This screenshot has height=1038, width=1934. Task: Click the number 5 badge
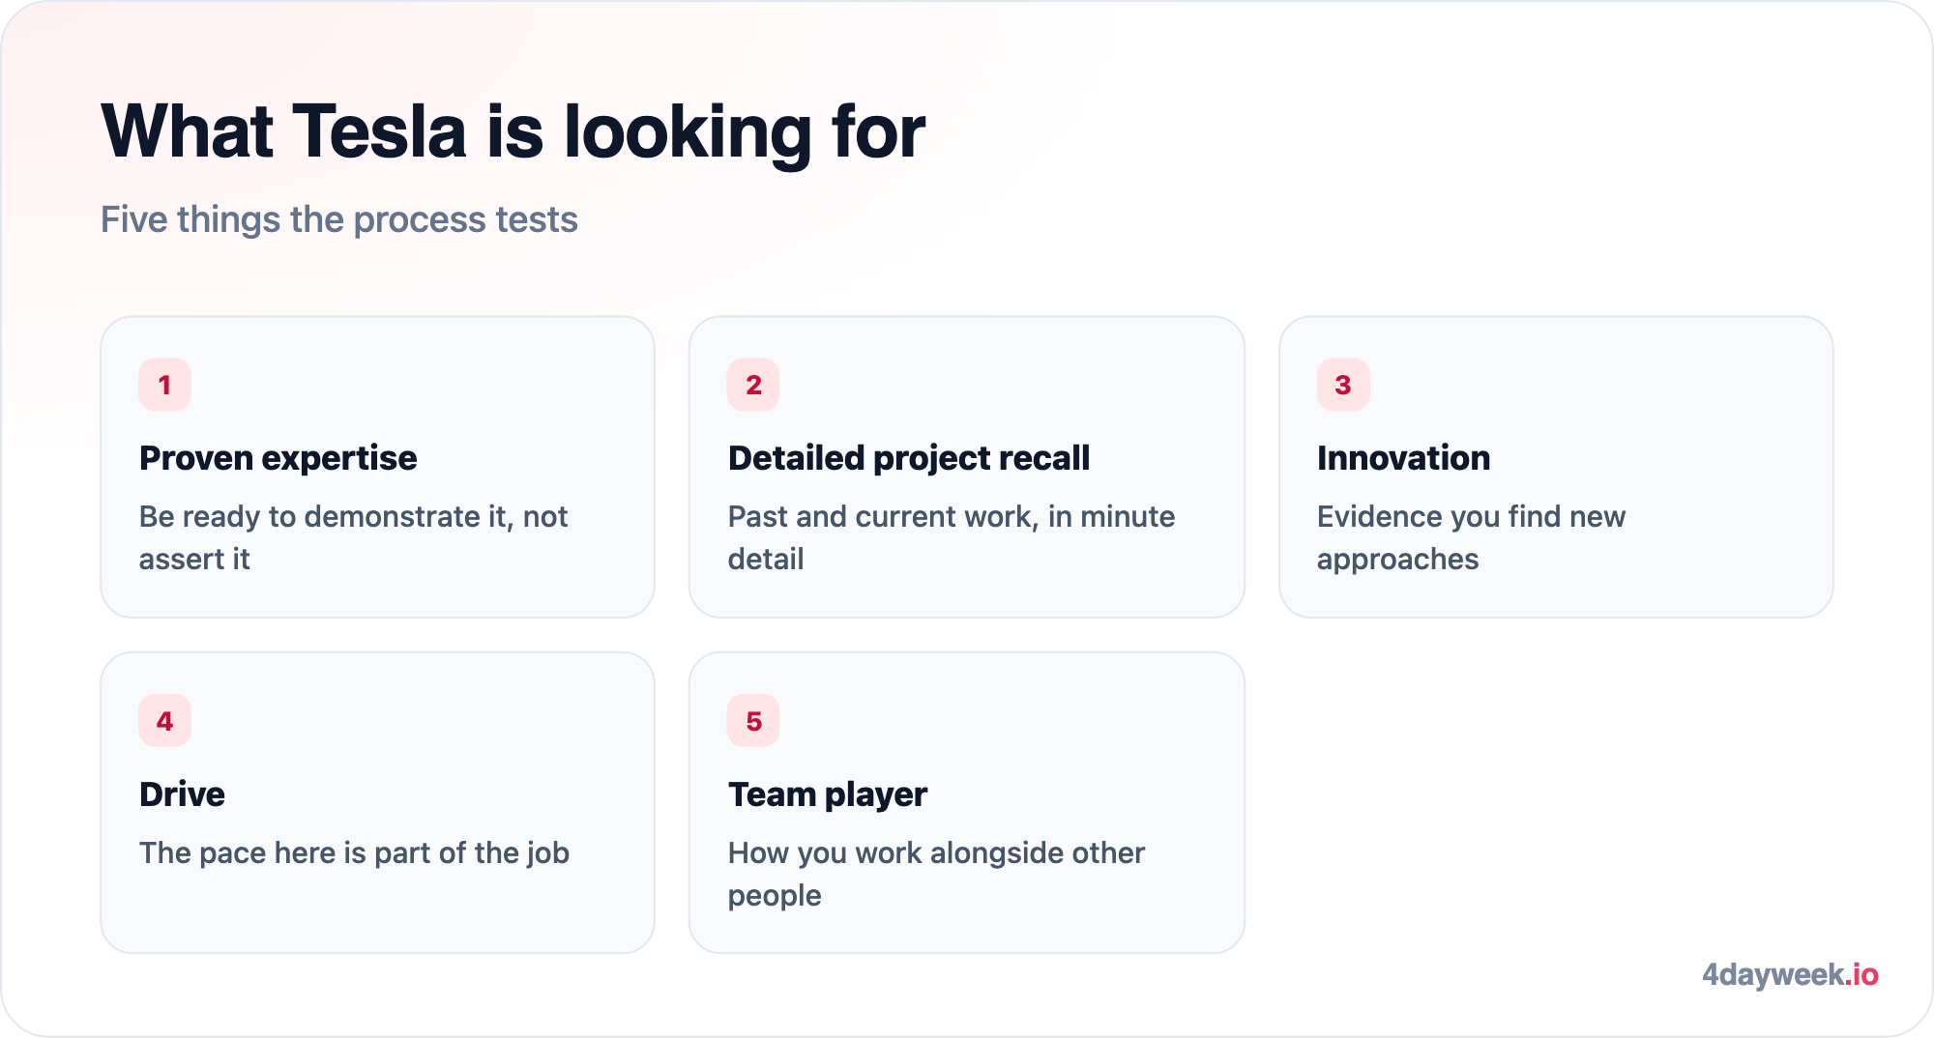point(753,721)
